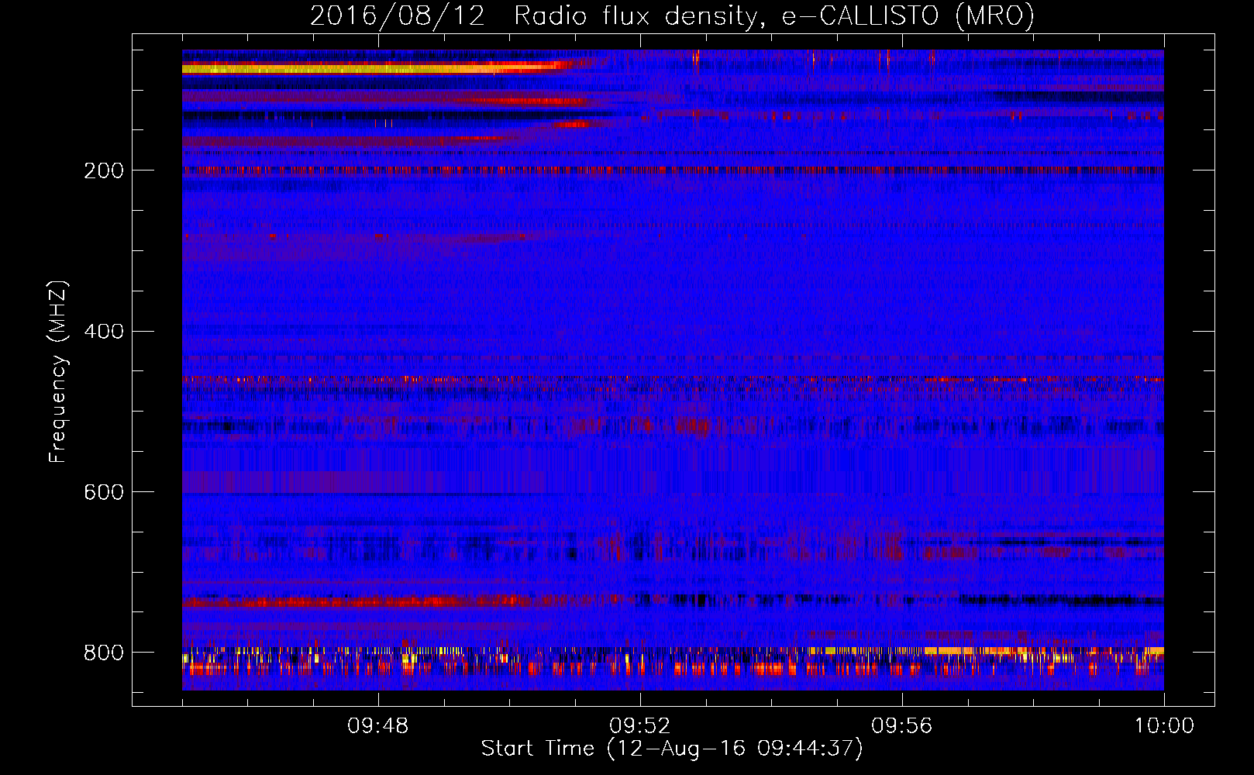Image resolution: width=1254 pixels, height=775 pixels.
Task: Select the 09:52 time tick label
Action: click(640, 726)
